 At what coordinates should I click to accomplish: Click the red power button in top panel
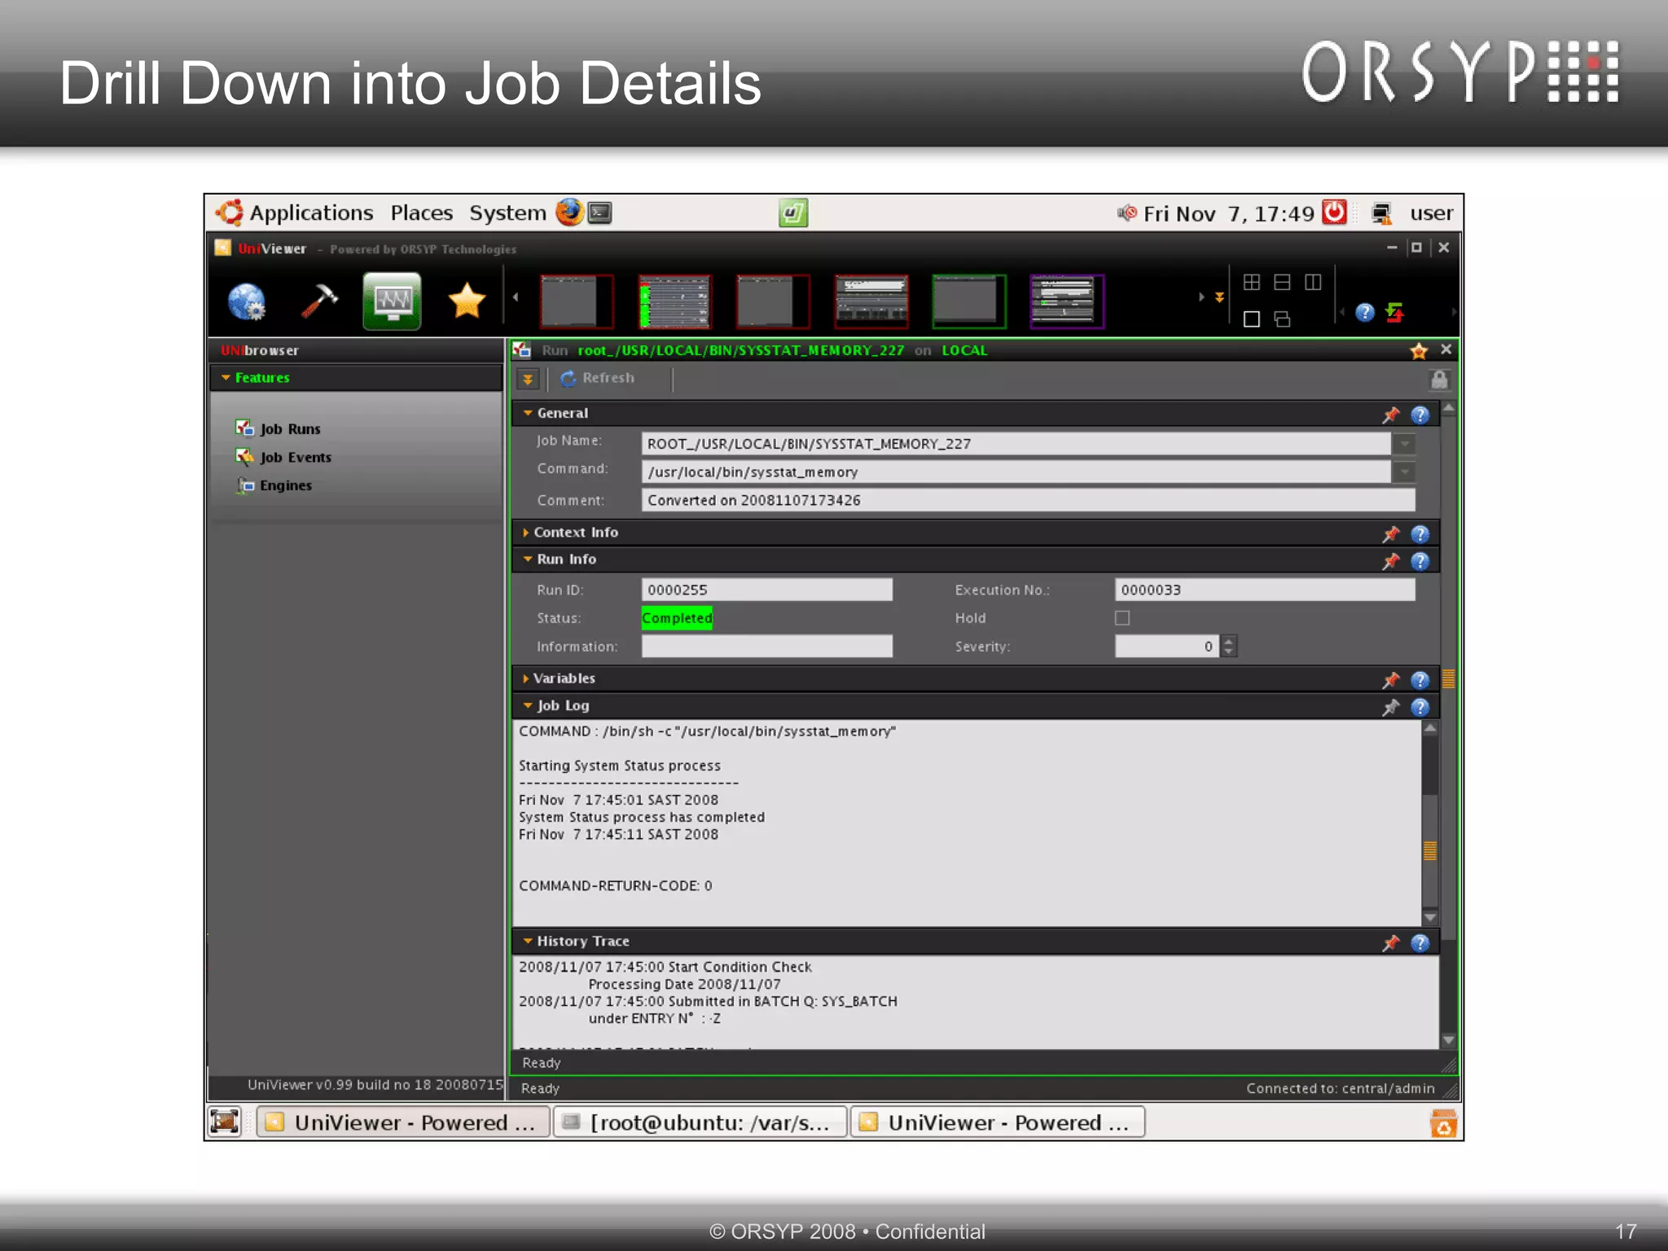point(1334,213)
